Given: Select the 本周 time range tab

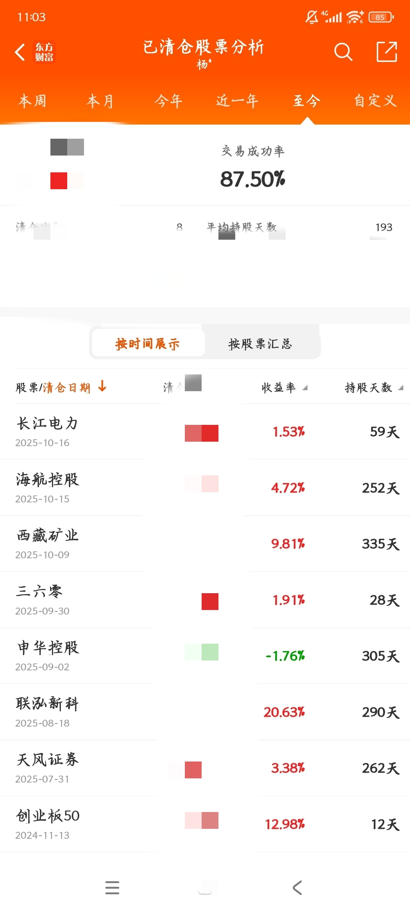Looking at the screenshot, I should pyautogui.click(x=33, y=101).
